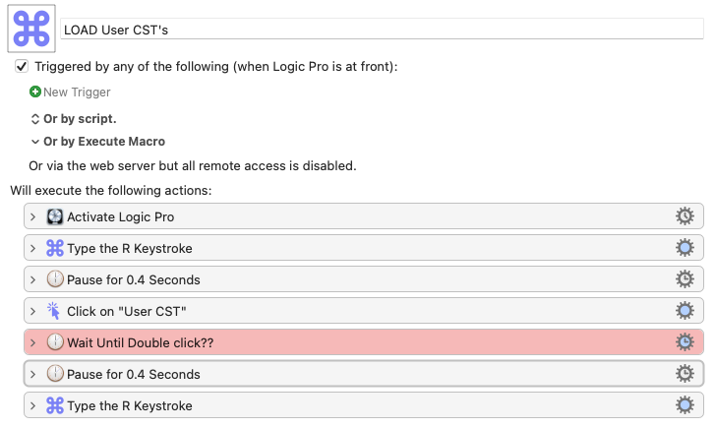This screenshot has width=715, height=428.
Task: Click the "New Trigger" link
Action: click(77, 92)
